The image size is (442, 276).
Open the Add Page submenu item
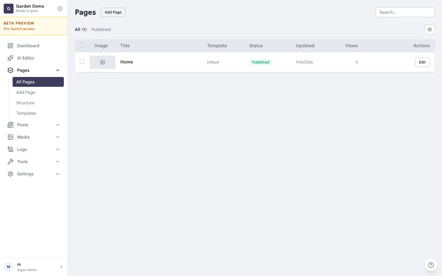tap(38, 92)
